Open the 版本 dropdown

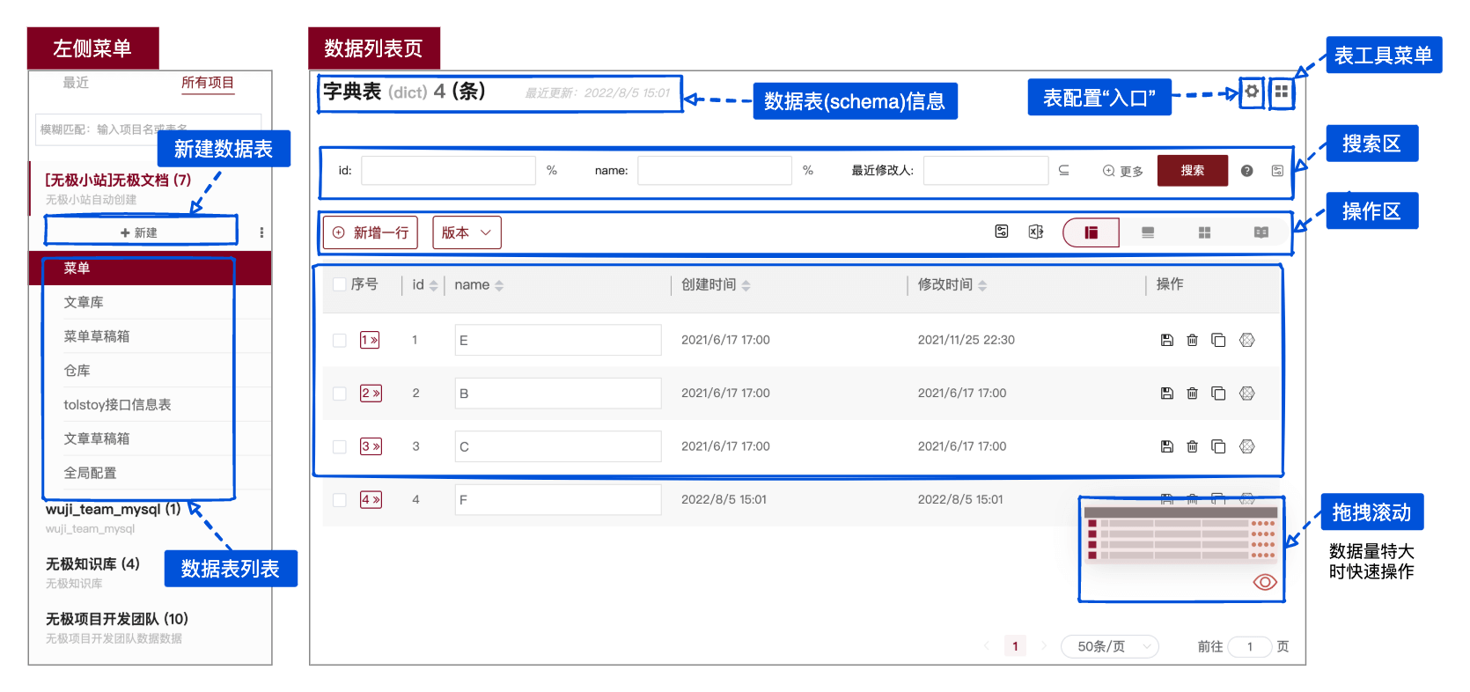point(467,232)
